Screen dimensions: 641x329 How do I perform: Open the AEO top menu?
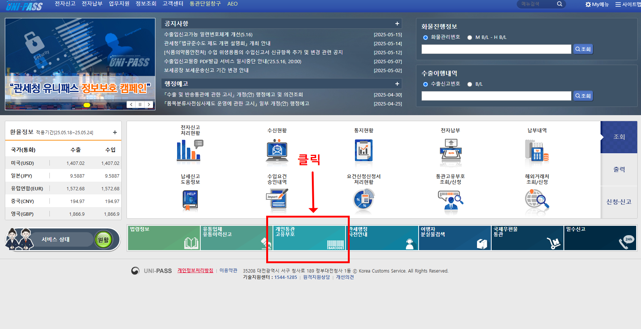[233, 4]
